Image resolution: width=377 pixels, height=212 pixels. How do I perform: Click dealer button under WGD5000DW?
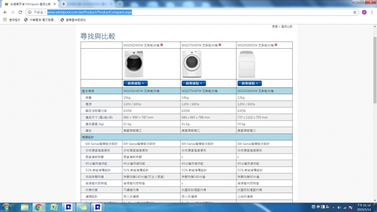(250, 83)
